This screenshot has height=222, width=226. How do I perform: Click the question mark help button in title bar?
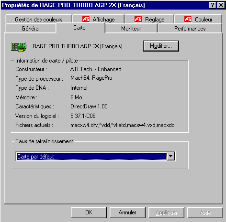[213, 5]
